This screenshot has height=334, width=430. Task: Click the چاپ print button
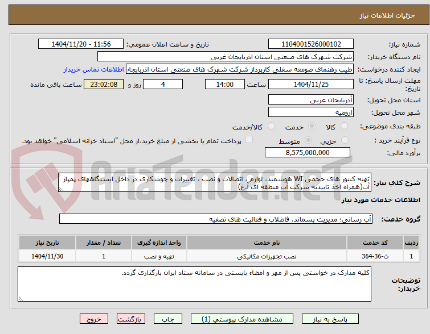click(168, 319)
